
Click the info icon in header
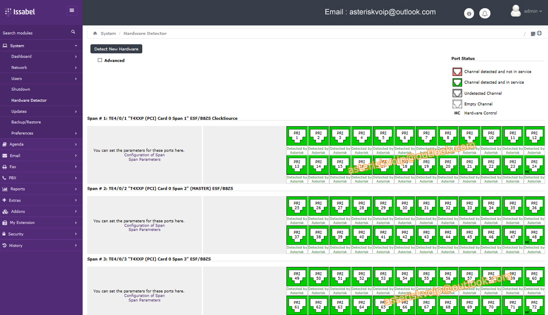click(x=469, y=14)
